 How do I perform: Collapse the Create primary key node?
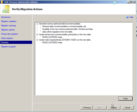[37, 34]
